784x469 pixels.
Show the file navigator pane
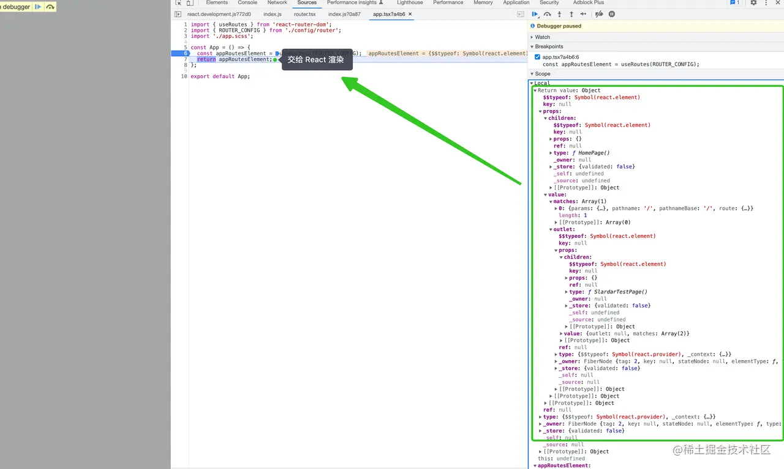click(178, 14)
